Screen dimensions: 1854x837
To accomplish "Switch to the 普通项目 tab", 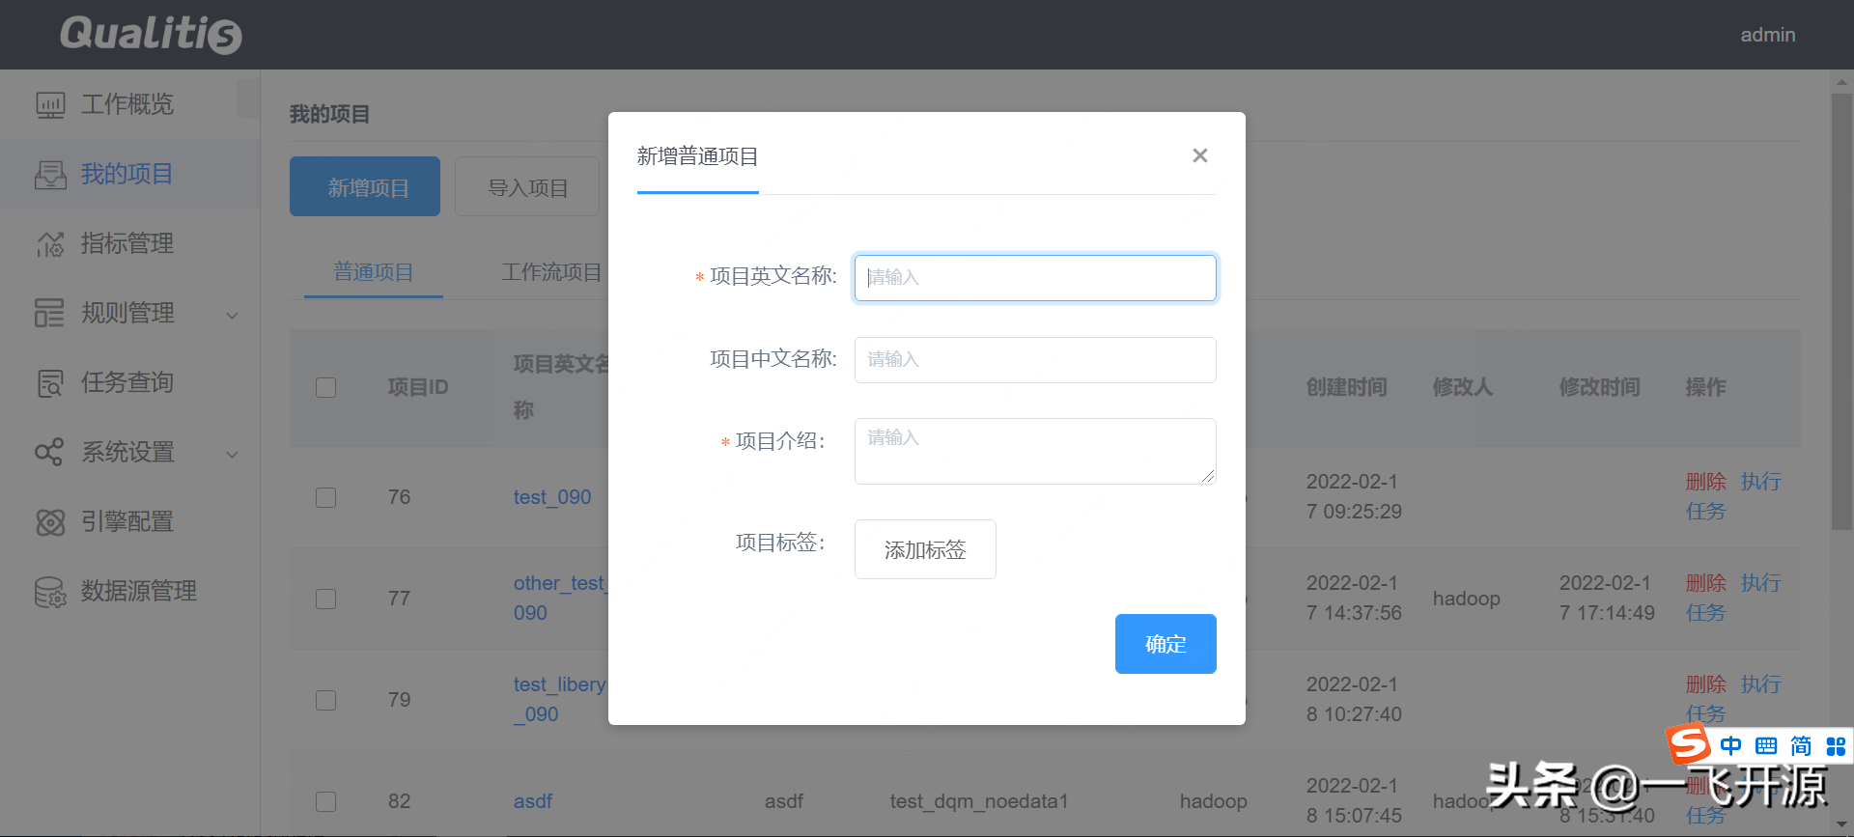I will click(374, 272).
